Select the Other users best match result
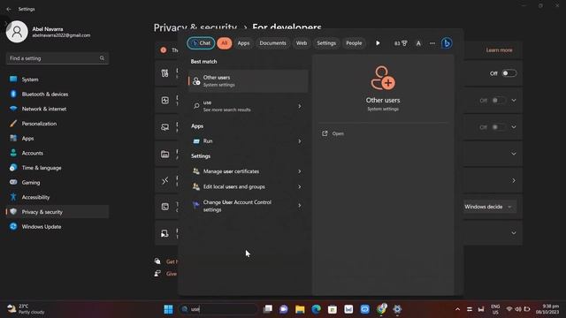Image resolution: width=566 pixels, height=318 pixels. (x=248, y=80)
